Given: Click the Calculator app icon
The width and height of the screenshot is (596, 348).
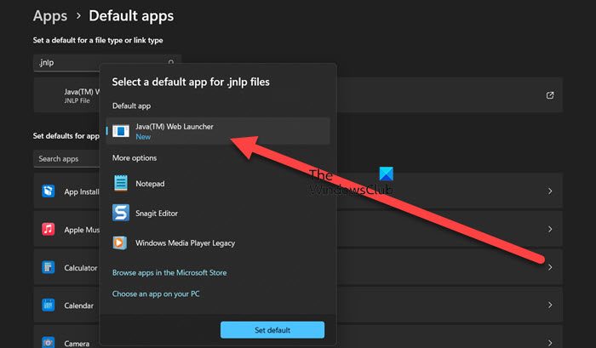Looking at the screenshot, I should pos(49,267).
